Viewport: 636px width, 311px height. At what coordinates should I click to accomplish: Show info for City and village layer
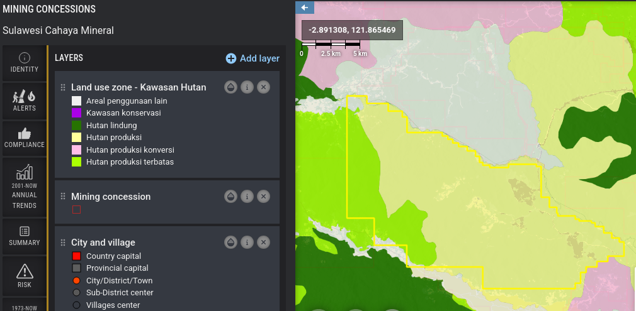(x=247, y=242)
